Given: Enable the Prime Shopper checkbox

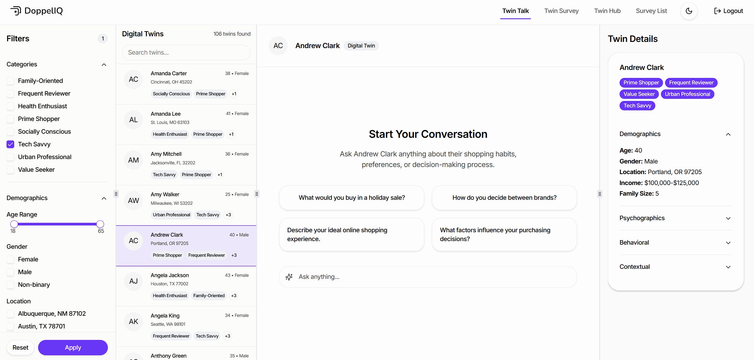Looking at the screenshot, I should (x=10, y=119).
